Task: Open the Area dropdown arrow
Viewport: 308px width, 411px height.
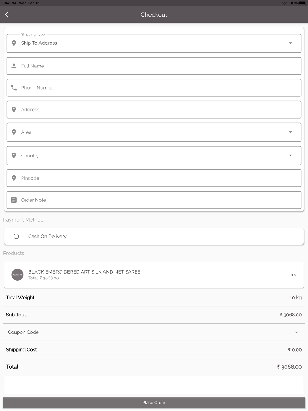Action: [x=290, y=132]
